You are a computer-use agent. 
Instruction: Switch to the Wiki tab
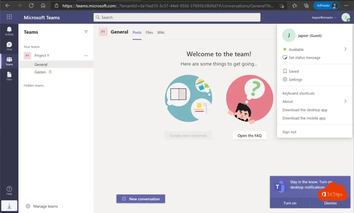pyautogui.click(x=161, y=32)
